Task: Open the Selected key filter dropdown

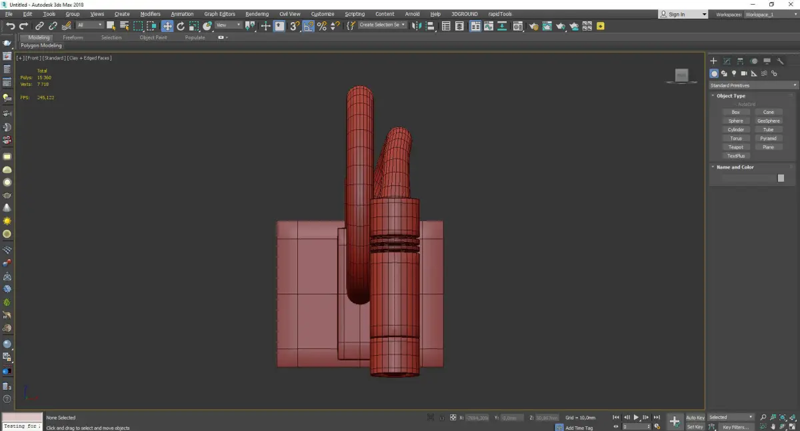Action: tap(731, 418)
